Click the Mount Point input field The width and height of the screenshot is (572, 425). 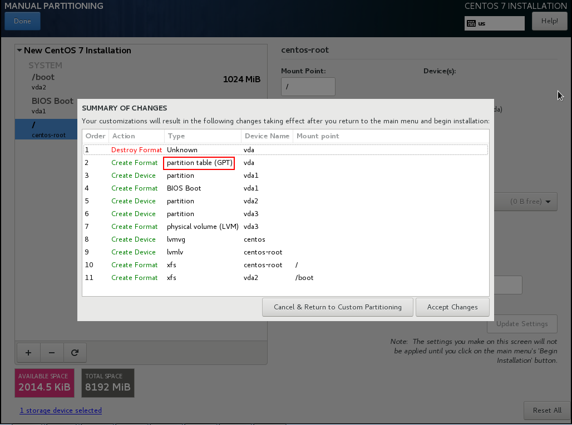click(308, 87)
